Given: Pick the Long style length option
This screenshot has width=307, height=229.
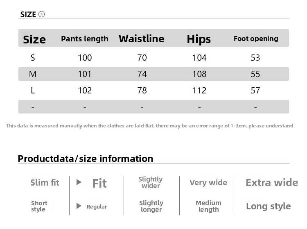Looking at the screenshot, I should click(x=268, y=206).
